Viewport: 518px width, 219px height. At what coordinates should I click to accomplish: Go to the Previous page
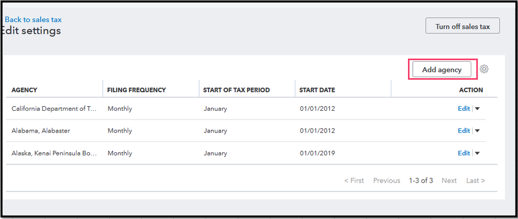(387, 181)
